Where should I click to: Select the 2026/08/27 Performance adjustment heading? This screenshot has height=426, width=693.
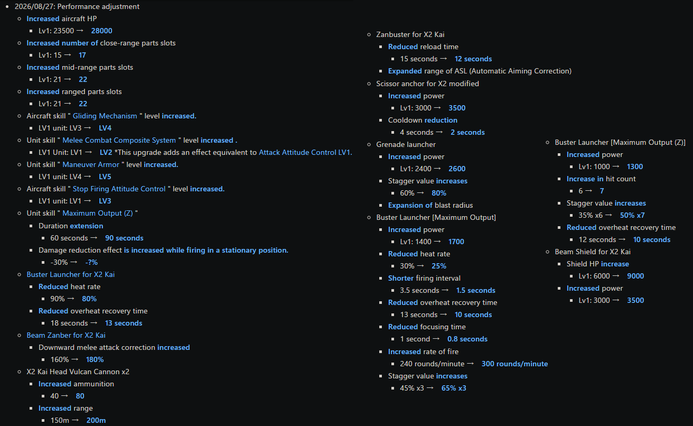77,6
